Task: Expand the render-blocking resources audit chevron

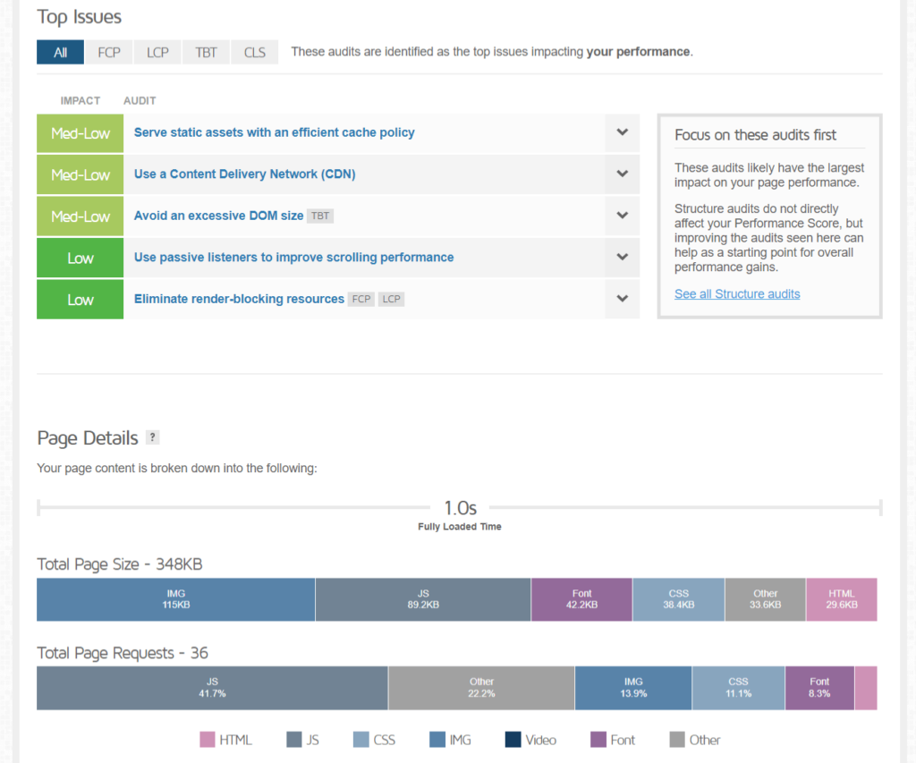Action: click(623, 299)
